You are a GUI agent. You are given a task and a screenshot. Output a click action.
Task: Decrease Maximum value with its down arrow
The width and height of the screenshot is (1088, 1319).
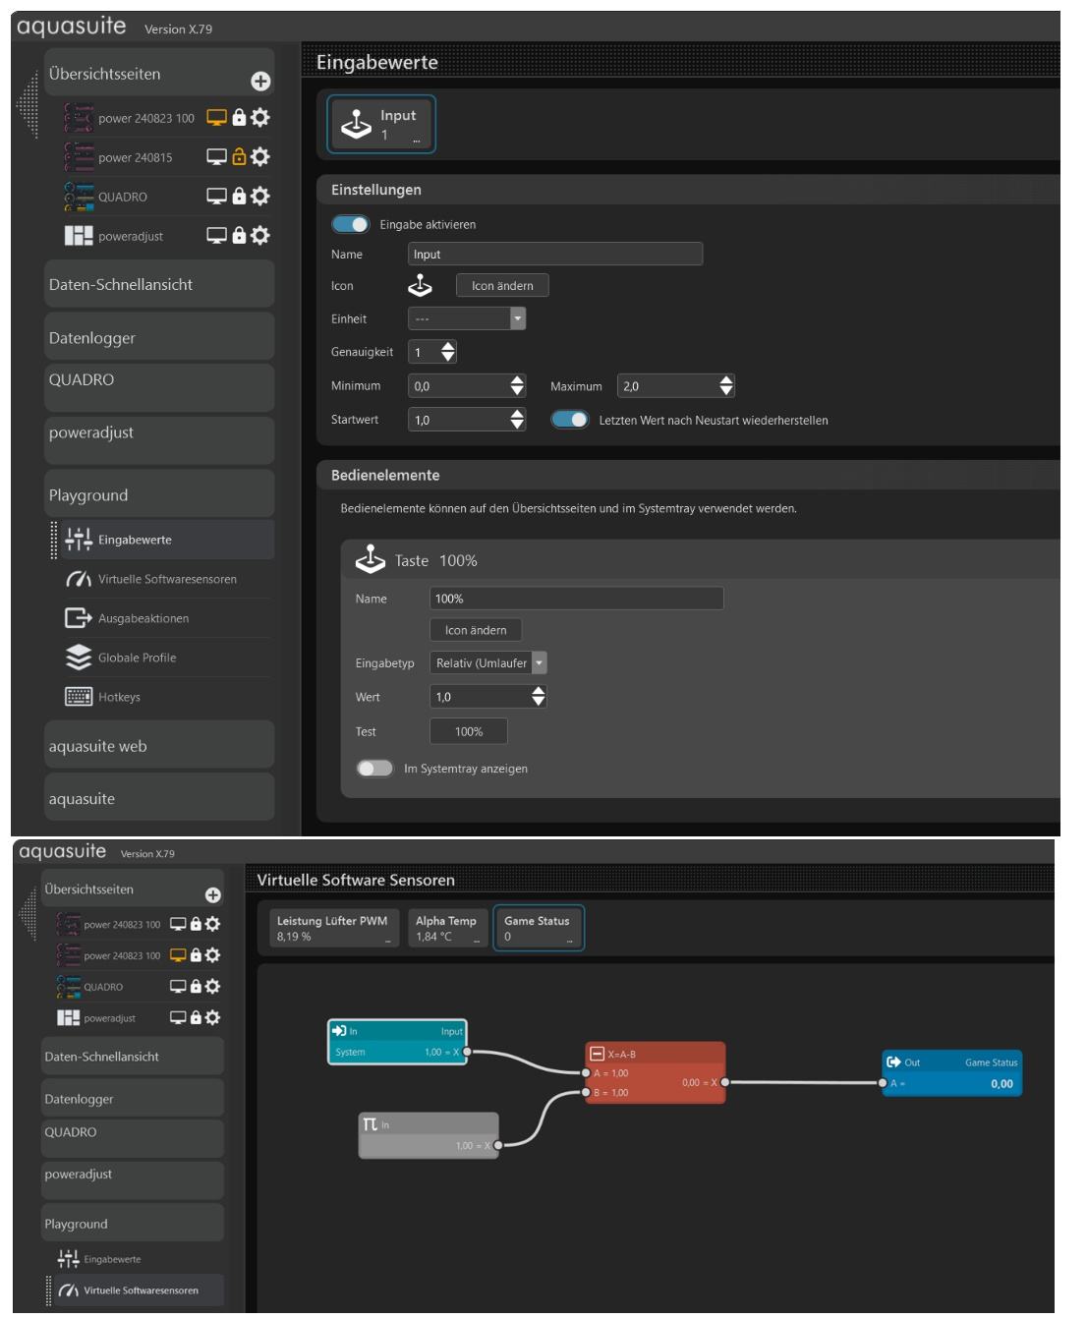point(726,391)
